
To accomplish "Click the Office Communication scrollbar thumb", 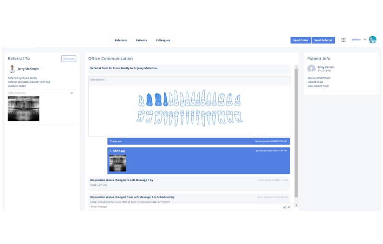I will pyautogui.click(x=296, y=133).
